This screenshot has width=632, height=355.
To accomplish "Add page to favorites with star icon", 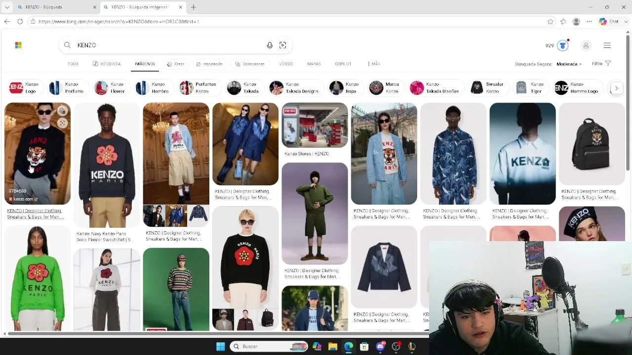I will [551, 22].
